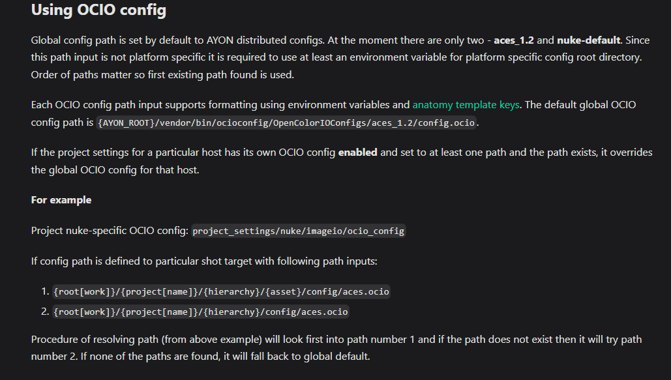The height and width of the screenshot is (380, 671).
Task: Click the bold word enabled
Action: coord(358,153)
